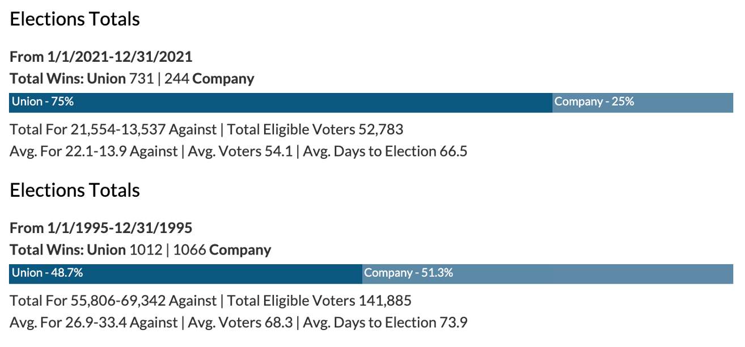This screenshot has width=745, height=347.
Task: Click the Total Wins Union 731 line
Action: click(x=132, y=79)
